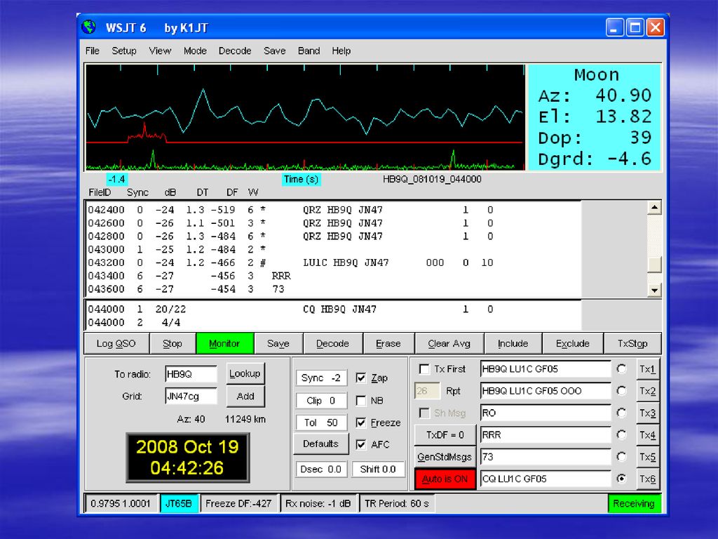Click the JT65B mode indicator in status bar
The image size is (718, 539).
(x=178, y=503)
